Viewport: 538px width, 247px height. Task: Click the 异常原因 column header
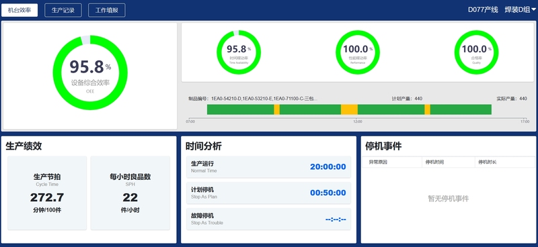click(x=392, y=162)
